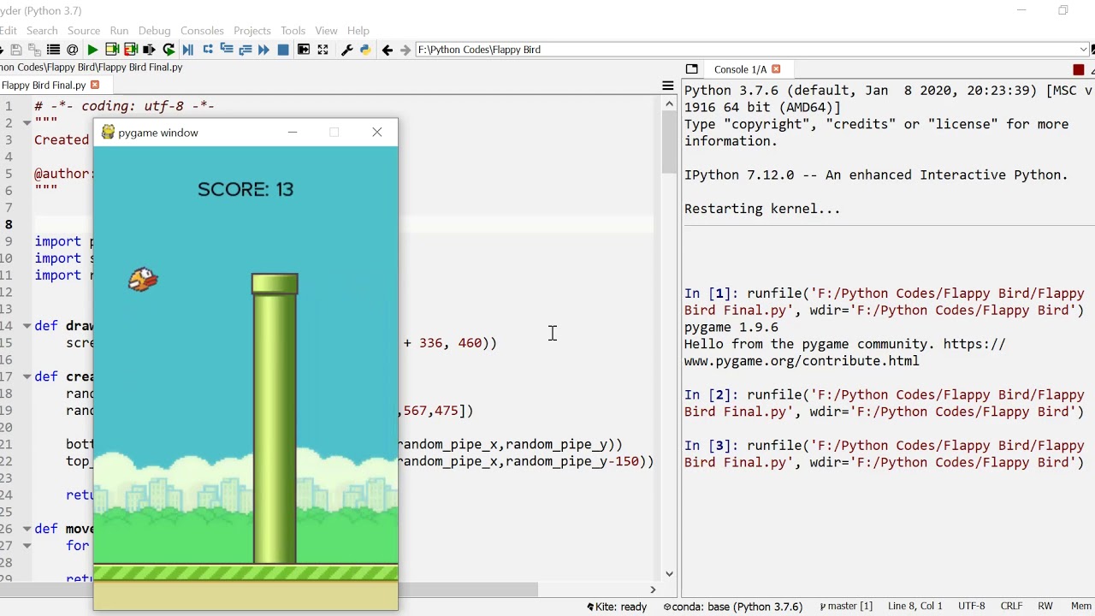The width and height of the screenshot is (1095, 616).
Task: Click the @ symbol toolbar icon
Action: tap(73, 50)
